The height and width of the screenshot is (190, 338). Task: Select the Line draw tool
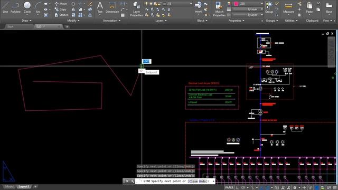click(5, 7)
